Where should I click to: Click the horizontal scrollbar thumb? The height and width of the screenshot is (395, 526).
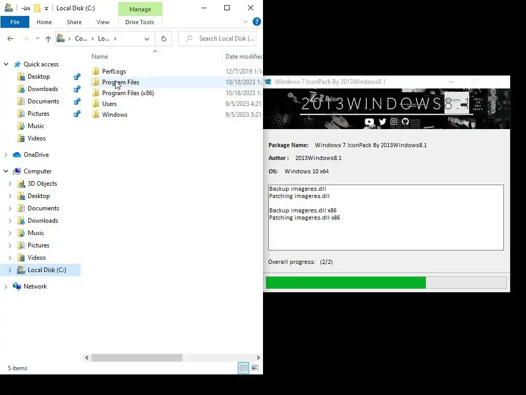coord(137,358)
